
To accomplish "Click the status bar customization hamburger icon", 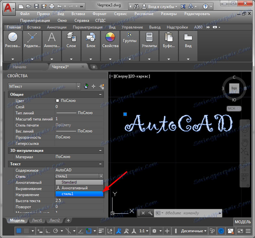I will (x=248, y=231).
